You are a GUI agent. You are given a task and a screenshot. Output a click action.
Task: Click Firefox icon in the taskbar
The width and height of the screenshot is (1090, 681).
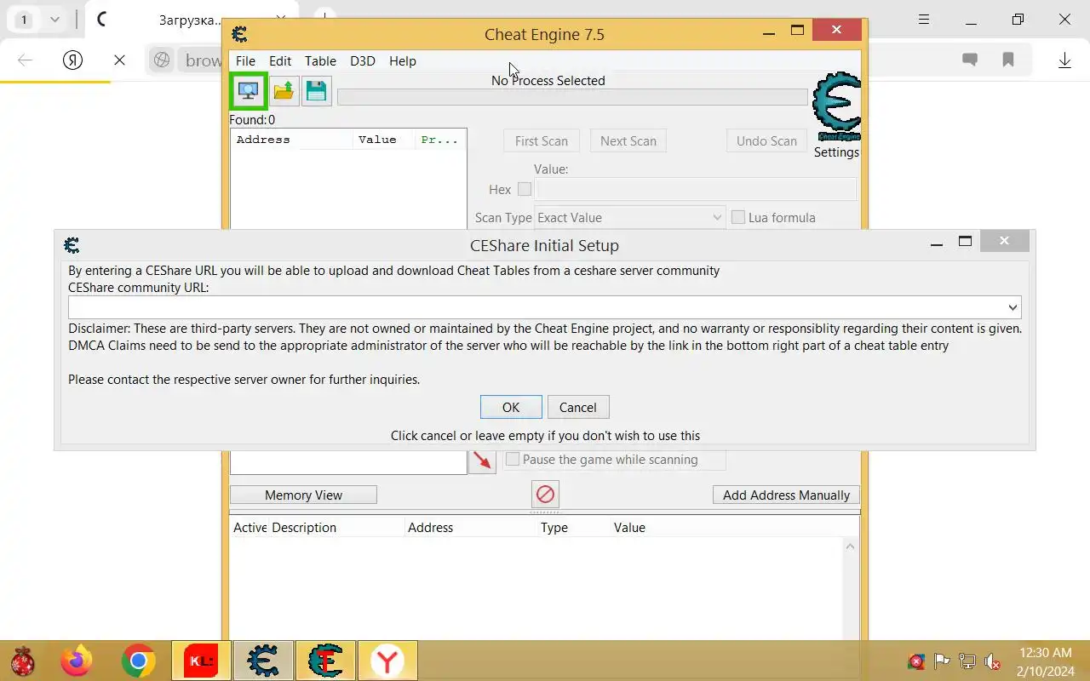point(77,661)
